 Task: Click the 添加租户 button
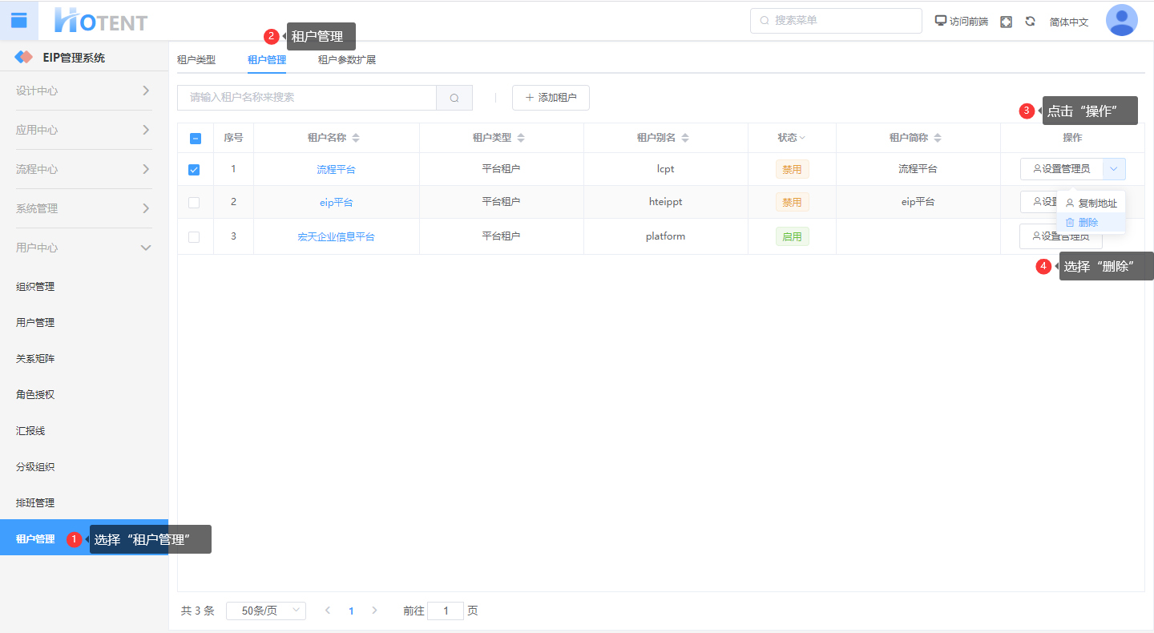point(551,98)
